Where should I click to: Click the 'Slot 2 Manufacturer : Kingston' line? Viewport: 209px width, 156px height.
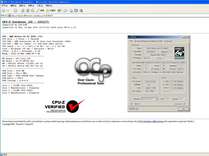click(20, 93)
